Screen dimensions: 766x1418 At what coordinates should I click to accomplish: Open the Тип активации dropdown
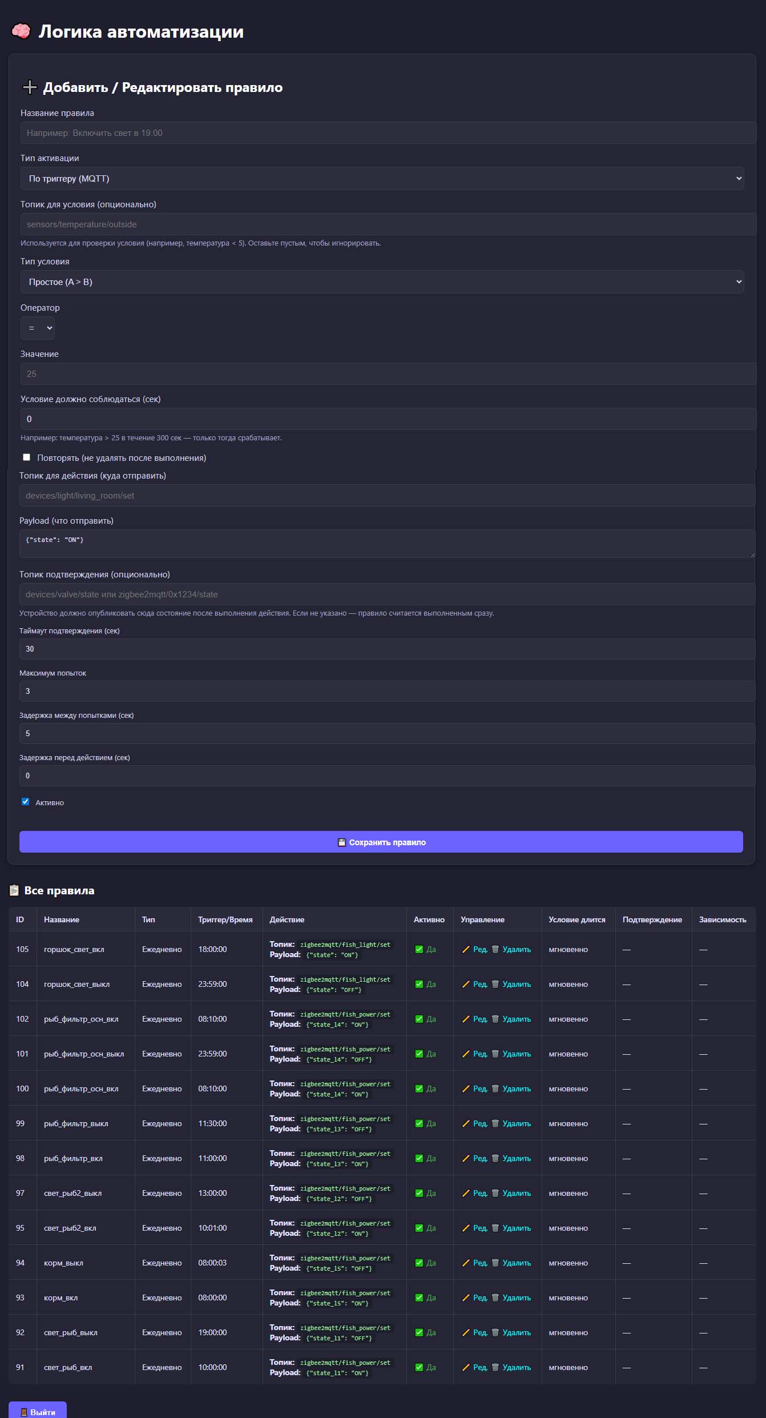pos(382,179)
